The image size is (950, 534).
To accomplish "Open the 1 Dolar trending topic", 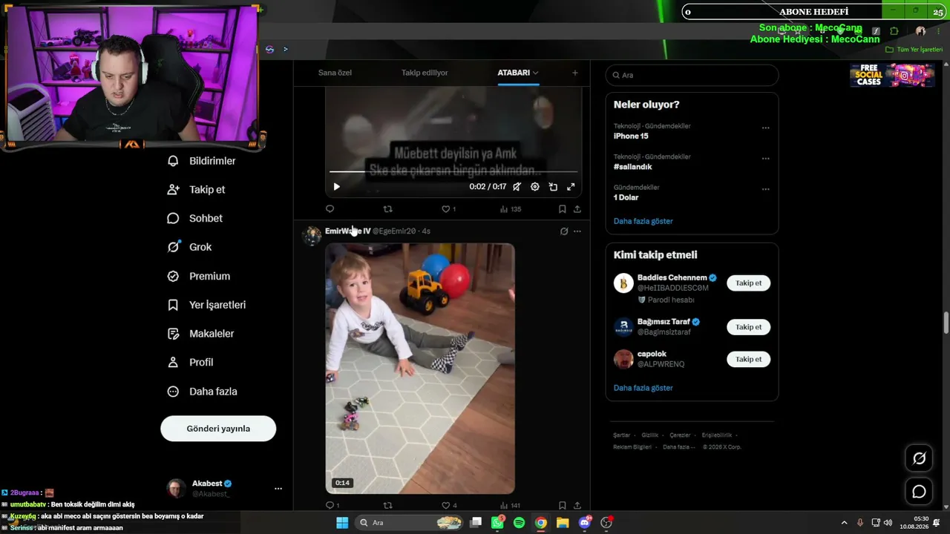I will (626, 198).
